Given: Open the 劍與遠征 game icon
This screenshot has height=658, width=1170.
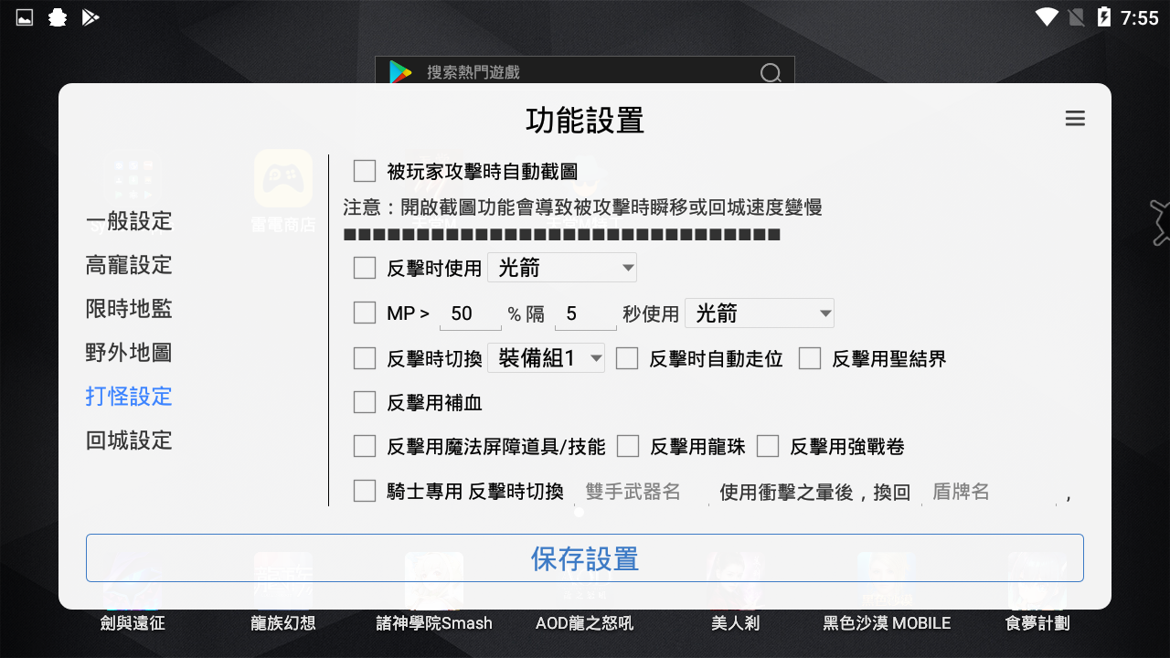Looking at the screenshot, I should [131, 582].
